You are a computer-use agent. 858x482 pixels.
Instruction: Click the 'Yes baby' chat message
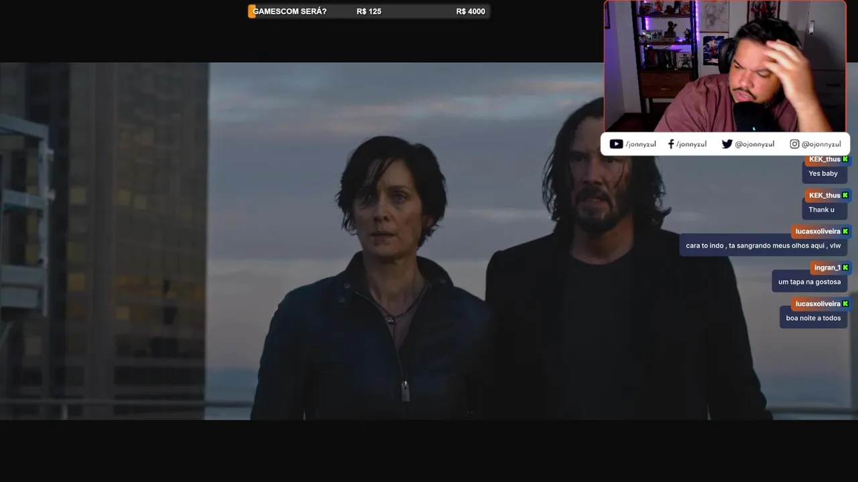[x=823, y=173]
